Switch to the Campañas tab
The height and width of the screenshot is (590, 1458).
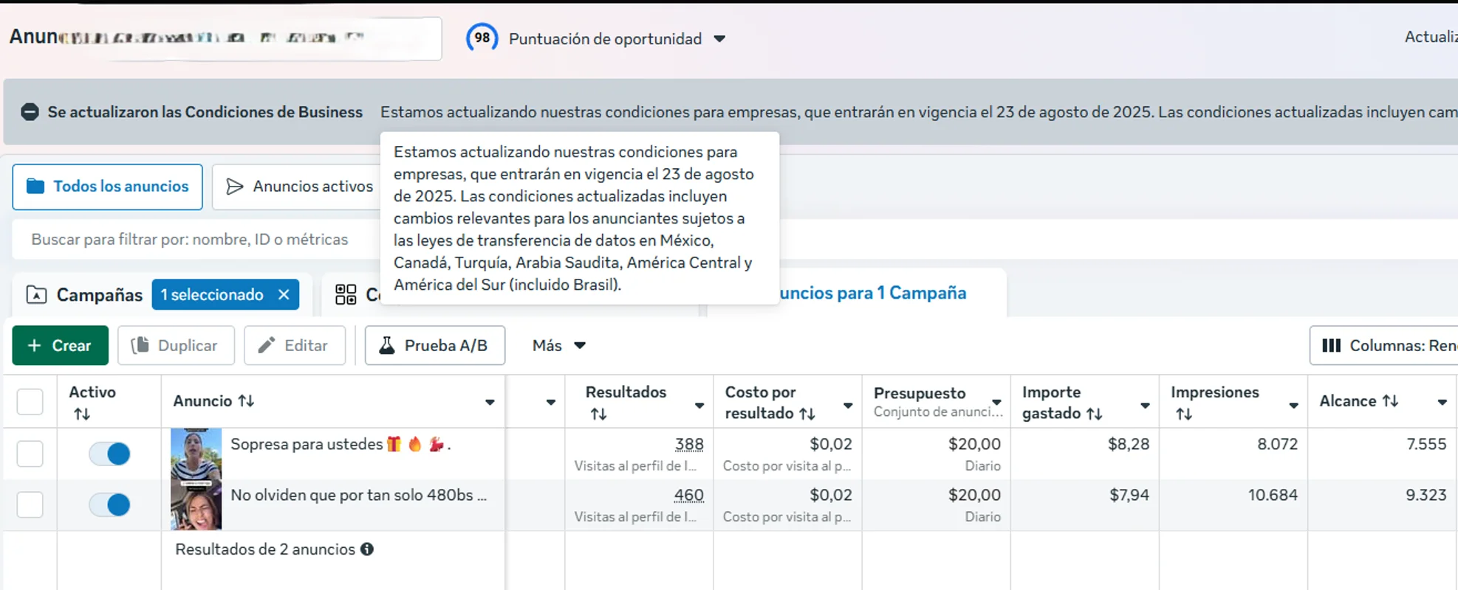84,295
